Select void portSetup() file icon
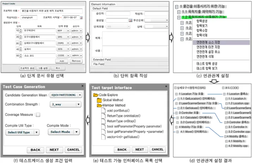The width and height of the screenshot is (253, 163). [x=103, y=111]
